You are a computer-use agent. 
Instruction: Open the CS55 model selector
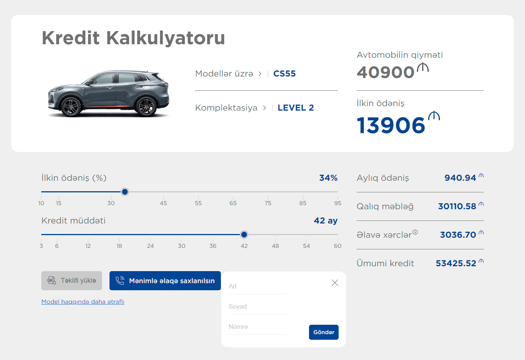[x=284, y=73]
